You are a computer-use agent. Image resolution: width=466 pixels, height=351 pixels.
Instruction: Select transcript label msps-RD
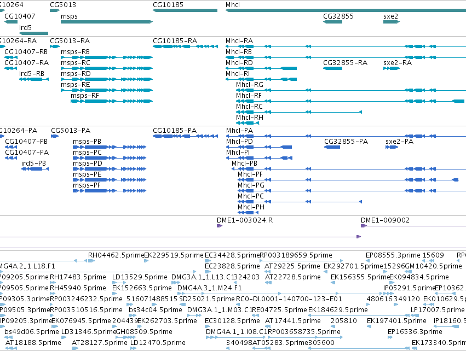pos(76,74)
